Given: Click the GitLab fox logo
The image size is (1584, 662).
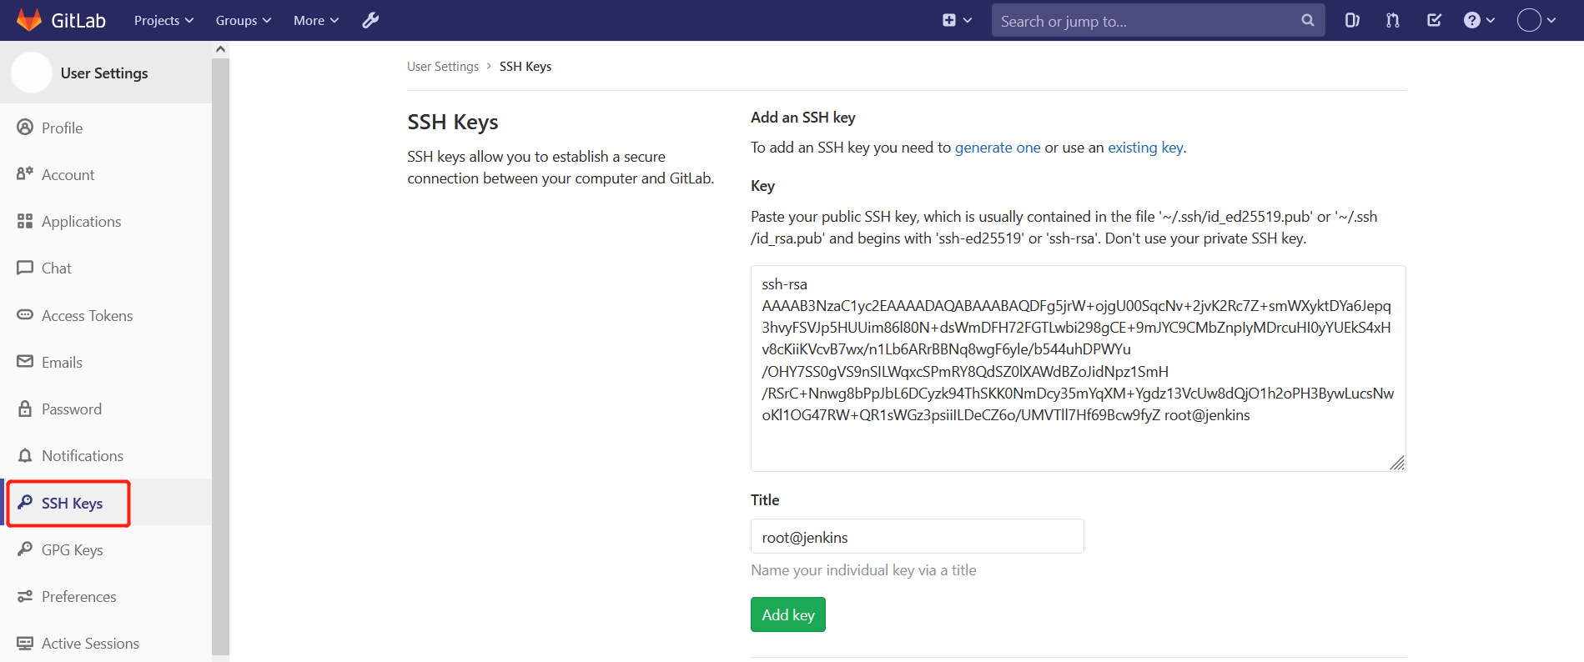Looking at the screenshot, I should pos(29,20).
